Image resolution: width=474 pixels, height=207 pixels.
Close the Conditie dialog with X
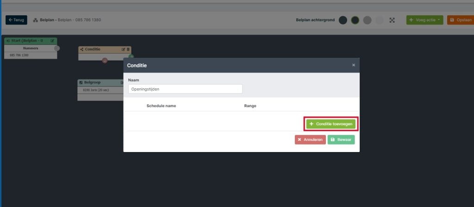(x=353, y=65)
